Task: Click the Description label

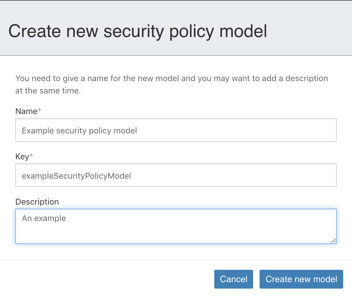Action: click(x=37, y=202)
